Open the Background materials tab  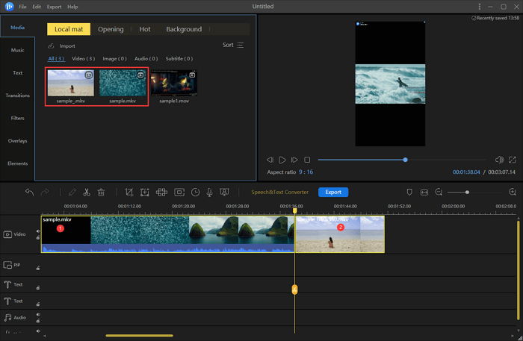184,29
